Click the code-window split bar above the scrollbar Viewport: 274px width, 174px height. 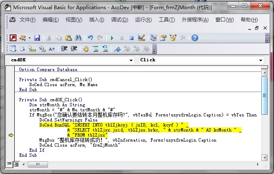point(265,67)
